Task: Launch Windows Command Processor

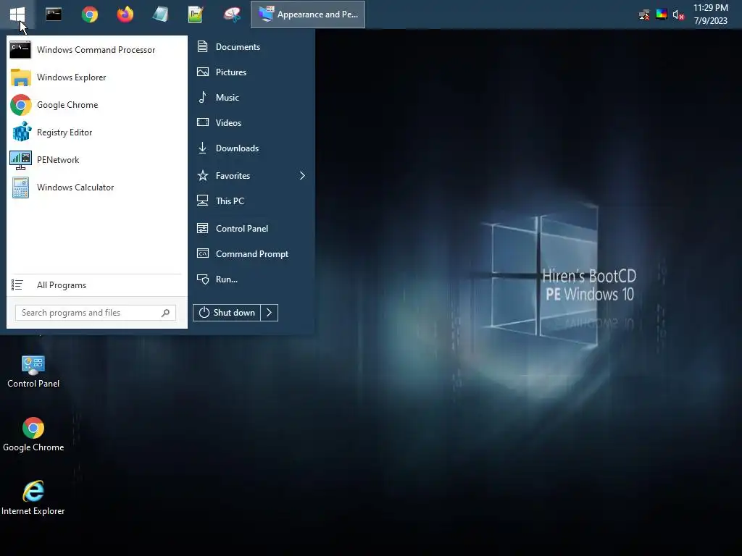Action: (96, 50)
